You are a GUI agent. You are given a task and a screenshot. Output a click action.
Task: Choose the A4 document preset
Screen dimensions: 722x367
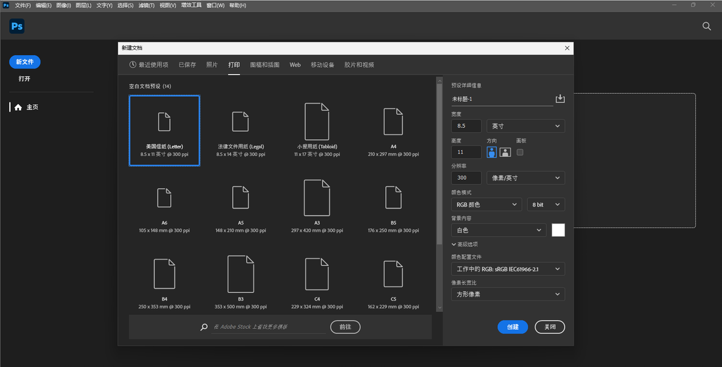coord(393,131)
